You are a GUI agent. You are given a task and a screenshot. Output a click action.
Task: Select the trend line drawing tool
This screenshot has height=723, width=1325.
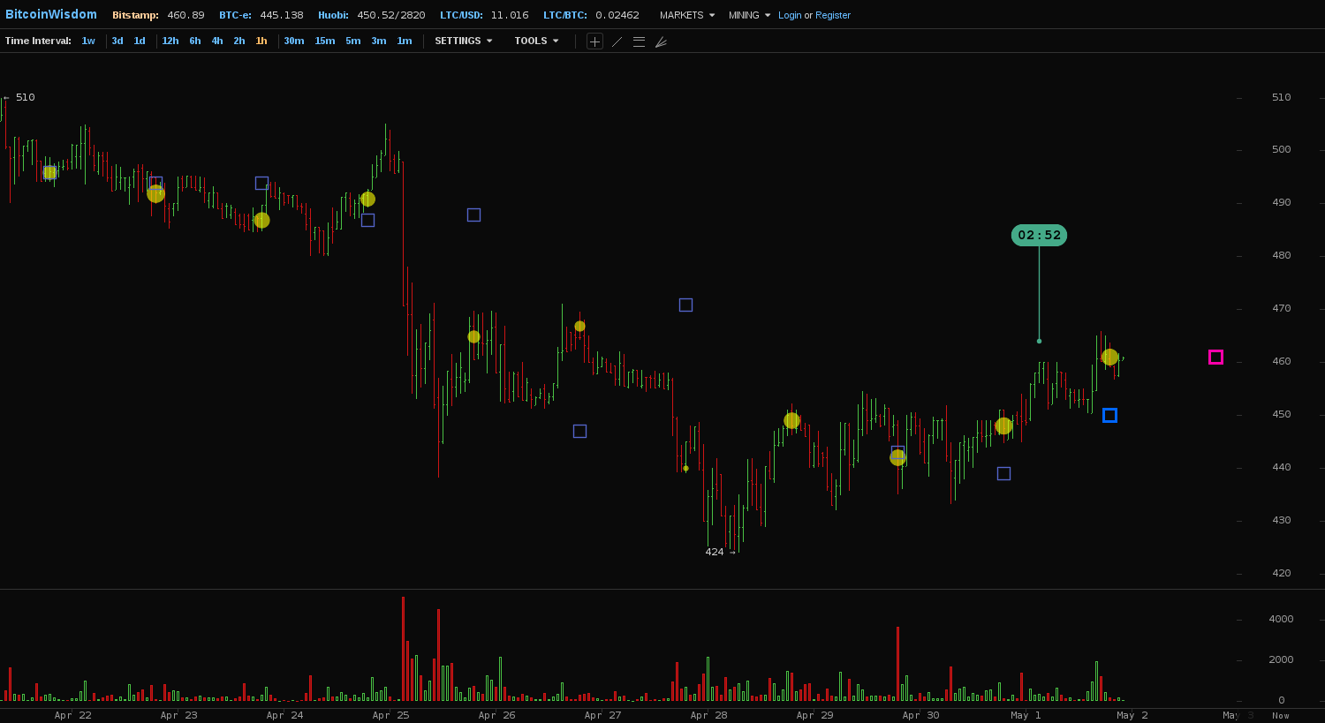(617, 41)
